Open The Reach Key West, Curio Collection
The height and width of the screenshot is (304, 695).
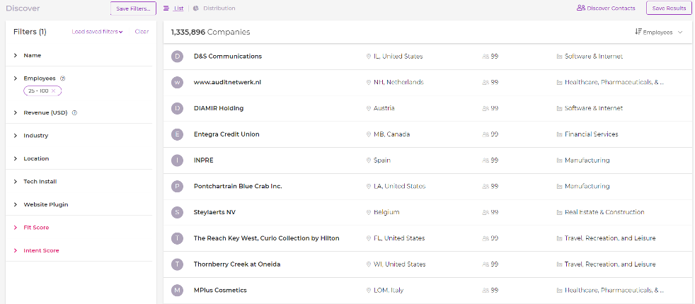(266, 238)
